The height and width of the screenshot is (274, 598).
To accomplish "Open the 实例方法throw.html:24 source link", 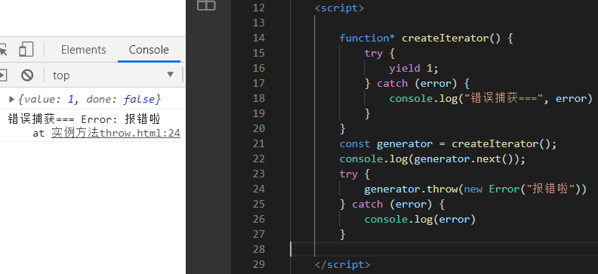I will (x=116, y=133).
